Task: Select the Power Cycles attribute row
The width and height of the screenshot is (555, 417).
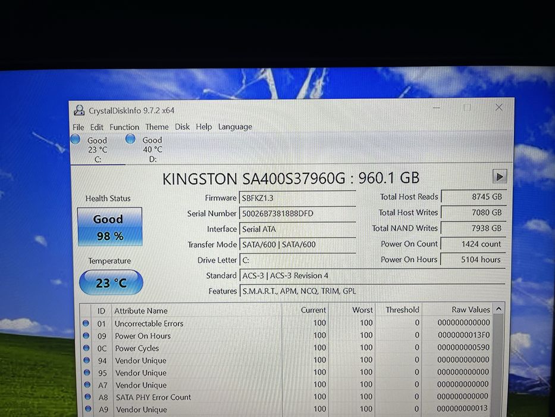Action: [286, 348]
